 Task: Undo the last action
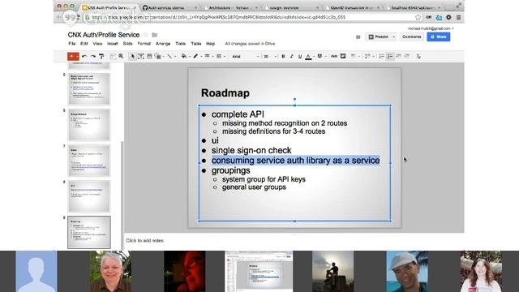[x=84, y=56]
